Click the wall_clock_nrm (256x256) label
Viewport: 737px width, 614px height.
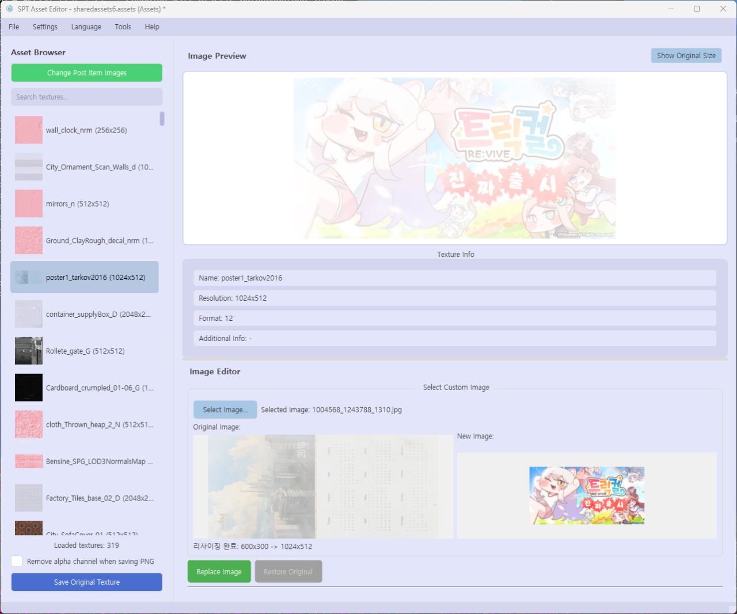click(x=86, y=130)
